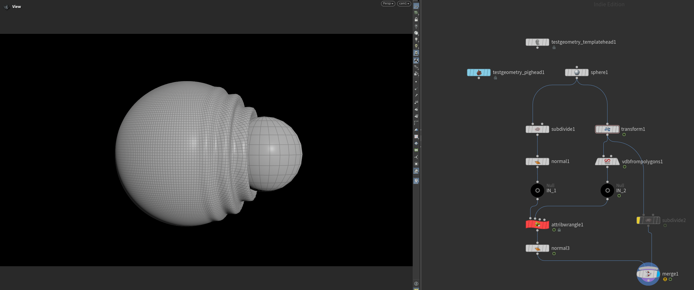Click the merge1 node label
The image size is (694, 290).
(670, 274)
